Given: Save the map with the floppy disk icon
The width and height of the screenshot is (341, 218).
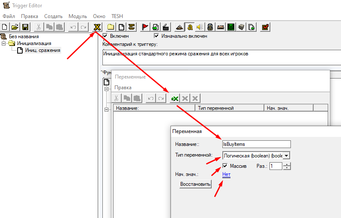Looking at the screenshot, I should [x=25, y=27].
